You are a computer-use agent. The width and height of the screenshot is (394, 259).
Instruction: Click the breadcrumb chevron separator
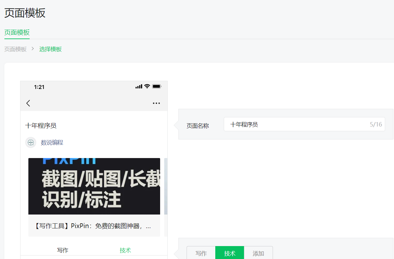click(33, 49)
